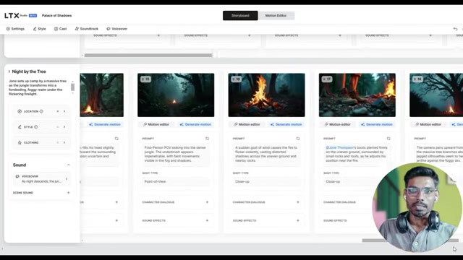Click prompt expand icon on leftmost shot

116,139
